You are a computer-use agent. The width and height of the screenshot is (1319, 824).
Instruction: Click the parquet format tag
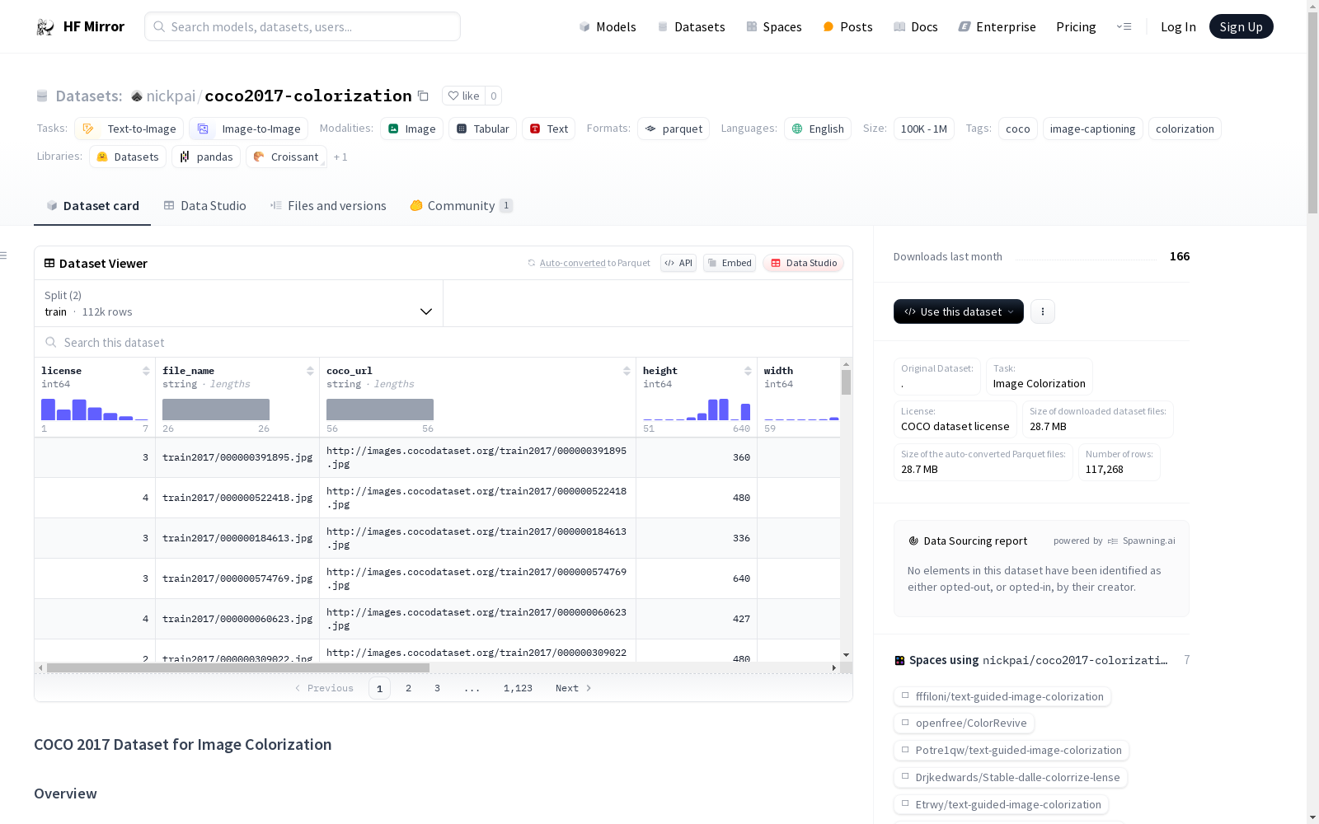(674, 129)
